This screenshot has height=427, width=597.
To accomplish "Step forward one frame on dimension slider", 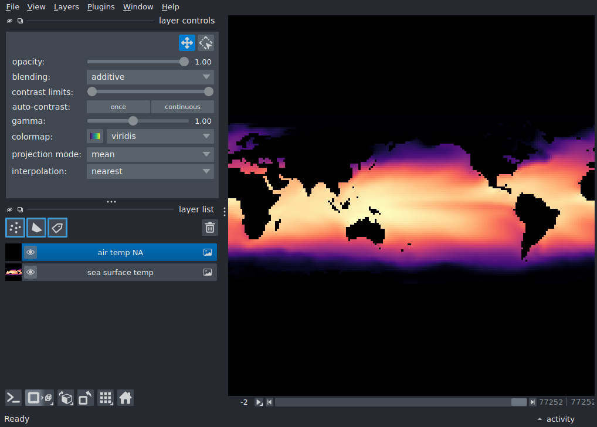I will point(532,402).
